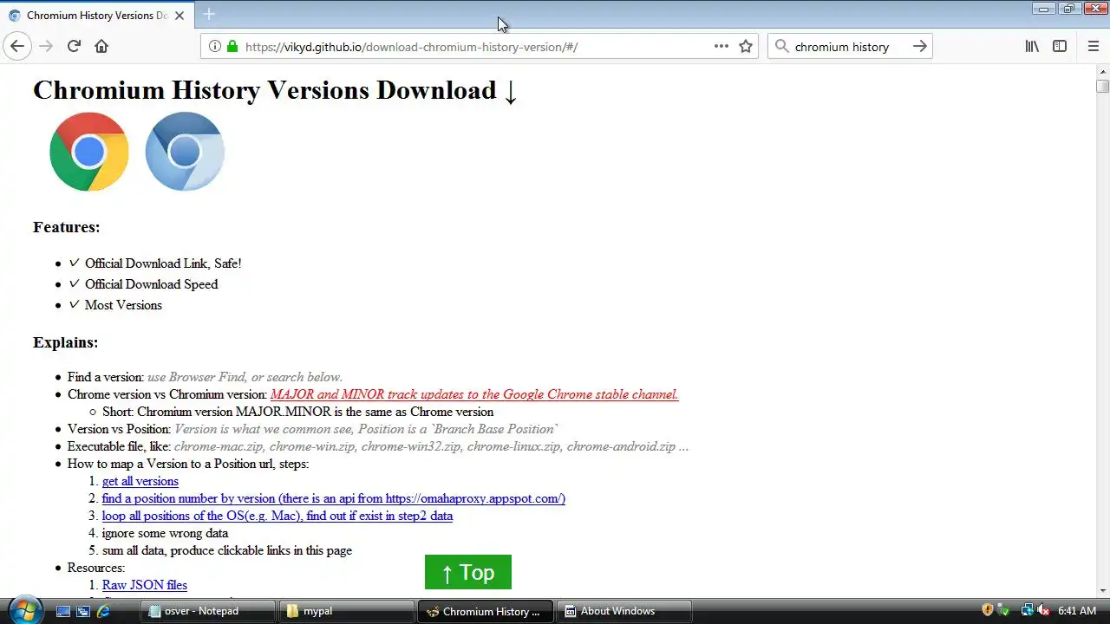Switch to osver - Notepad taskbar item
The image size is (1110, 624).
coord(208,611)
